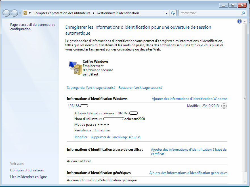Viewport: 250px width, 187px height.
Task: Click the Back navigation arrow
Action: point(6,13)
